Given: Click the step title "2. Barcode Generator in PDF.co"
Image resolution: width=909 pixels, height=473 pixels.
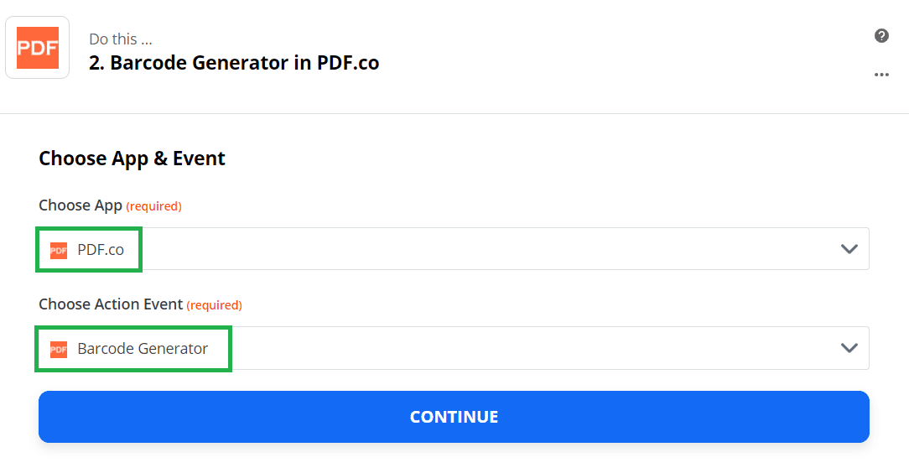Looking at the screenshot, I should tap(234, 63).
